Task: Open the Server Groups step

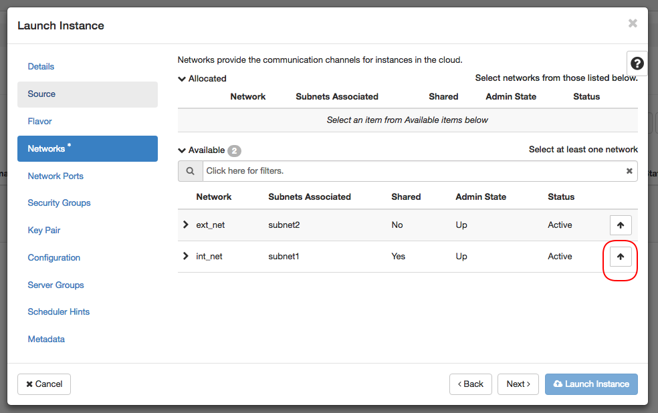Action: pyautogui.click(x=88, y=285)
